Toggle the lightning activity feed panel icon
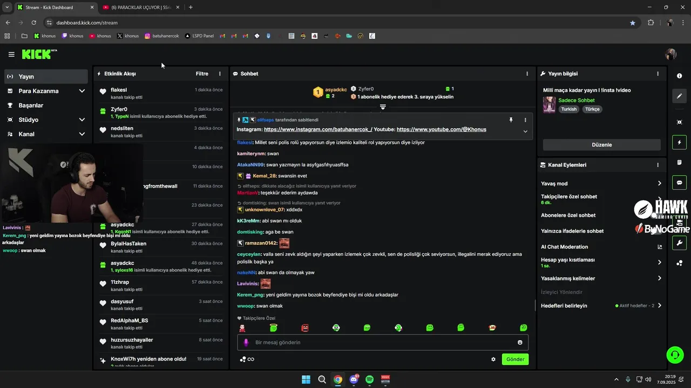This screenshot has width=691, height=388. [x=680, y=143]
